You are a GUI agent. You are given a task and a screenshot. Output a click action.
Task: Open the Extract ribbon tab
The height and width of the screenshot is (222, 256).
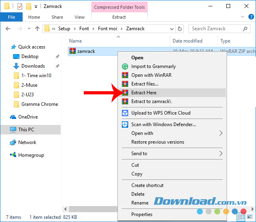coord(119,17)
